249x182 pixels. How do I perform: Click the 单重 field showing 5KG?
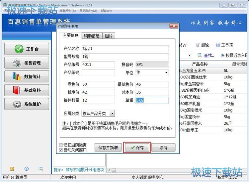coord(152,100)
